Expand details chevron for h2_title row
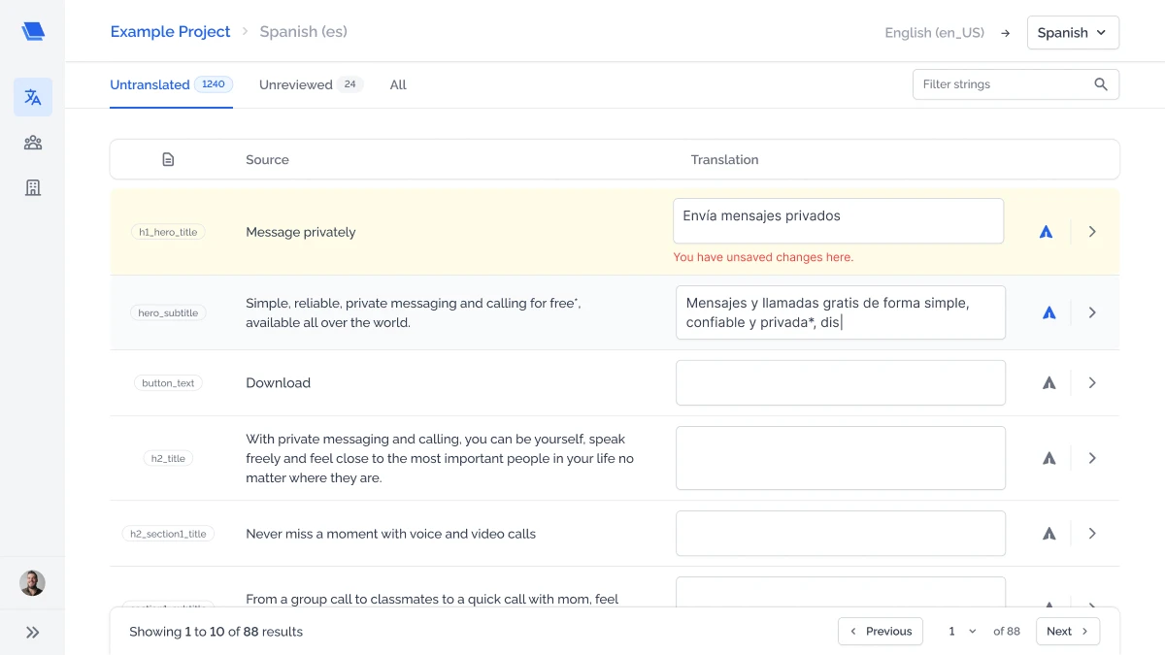Screen dimensions: 1165x655 (1092, 458)
